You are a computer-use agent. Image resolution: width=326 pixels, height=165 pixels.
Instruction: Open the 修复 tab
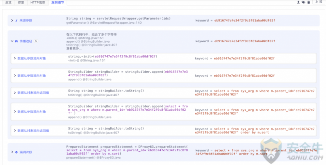click(21, 3)
